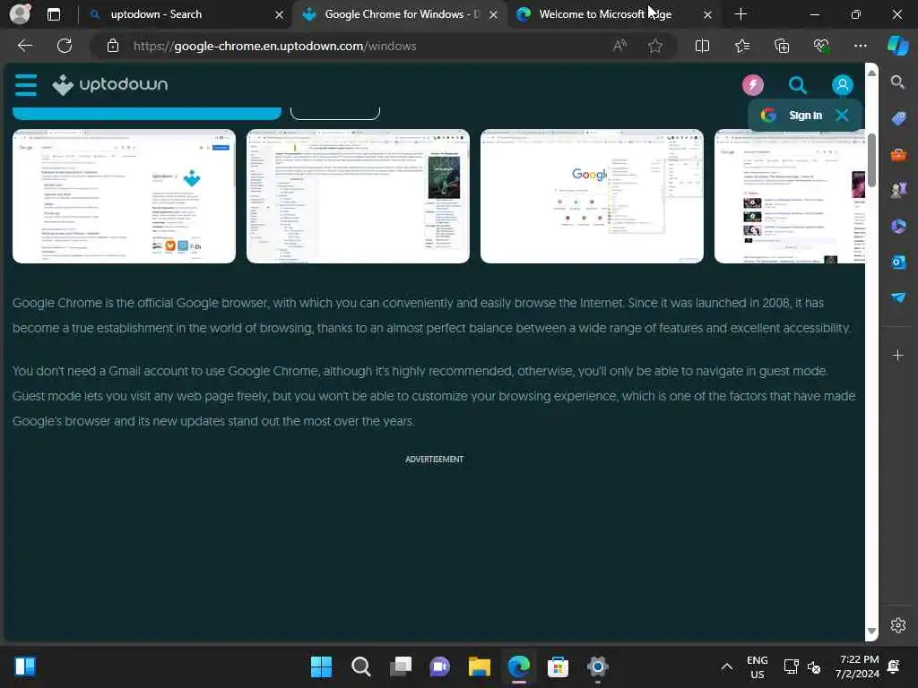This screenshot has width=918, height=688.
Task: Open sidebar Microsoft 365 icon
Action: coord(898,226)
